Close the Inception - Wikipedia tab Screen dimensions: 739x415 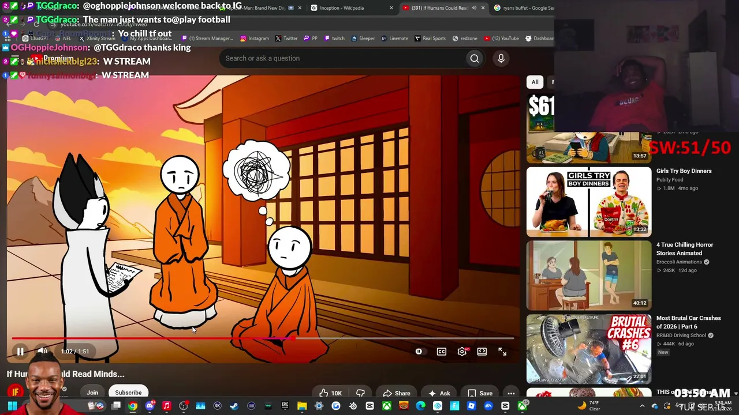tap(391, 8)
